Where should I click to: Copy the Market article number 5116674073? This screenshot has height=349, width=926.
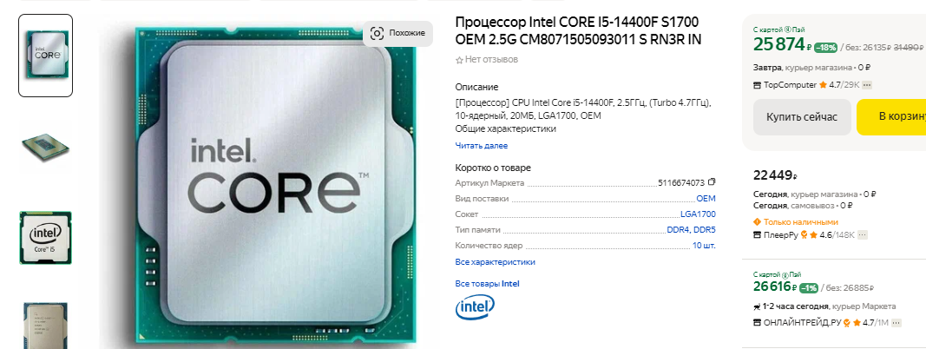[x=712, y=182]
